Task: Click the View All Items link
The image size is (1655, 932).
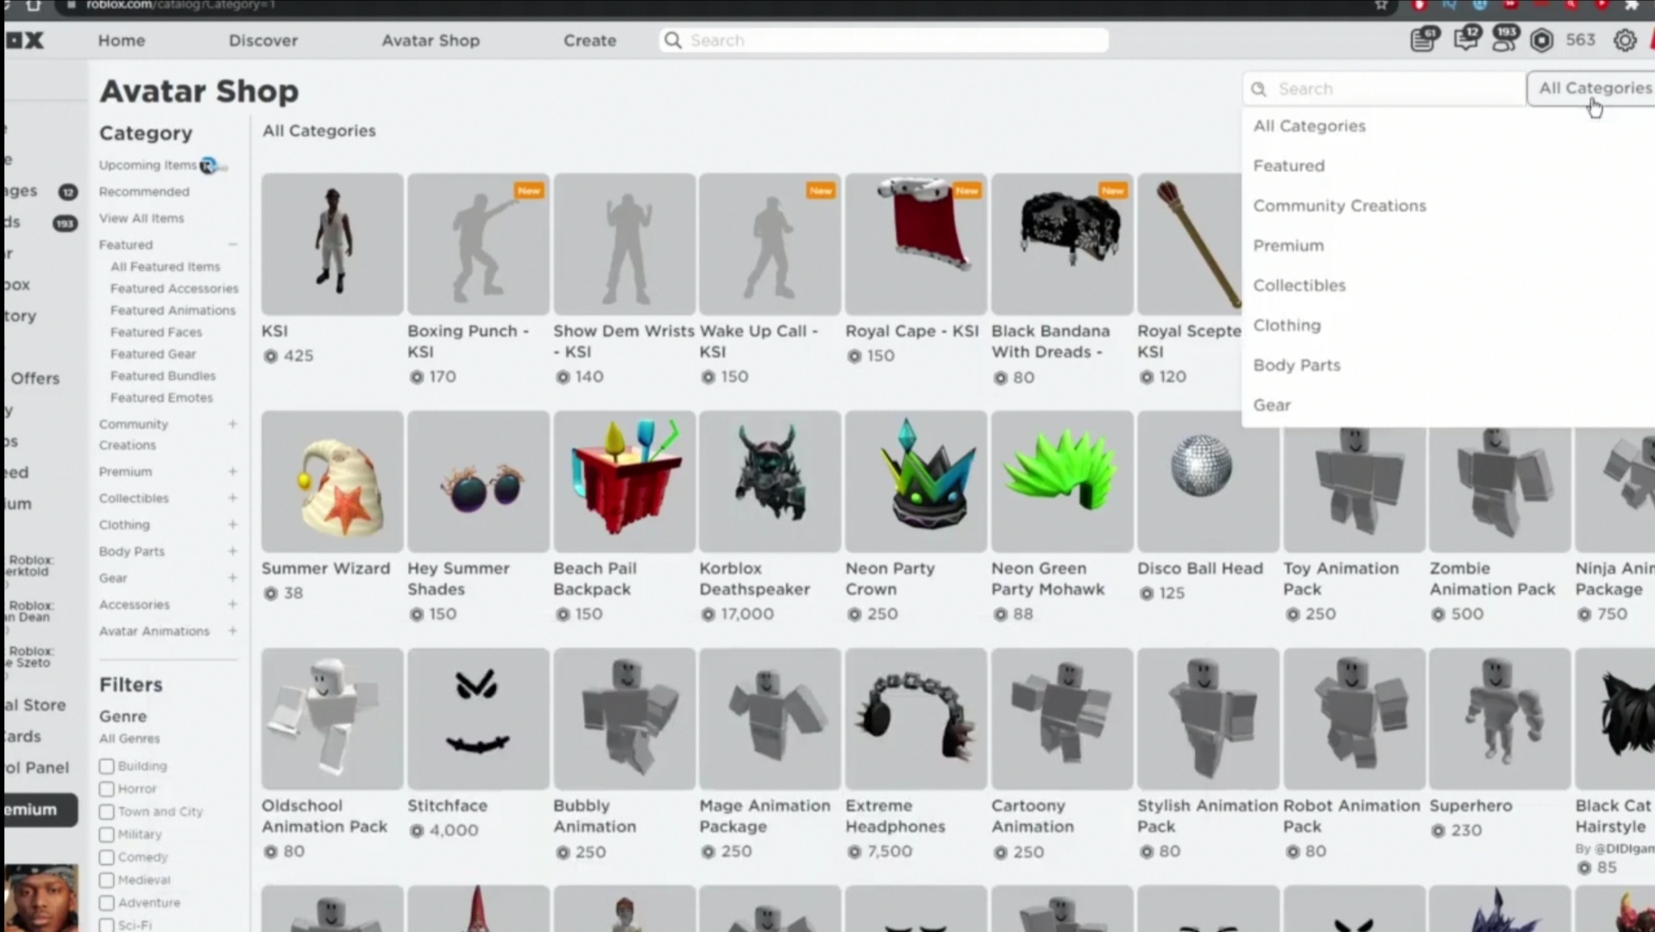Action: 142,217
